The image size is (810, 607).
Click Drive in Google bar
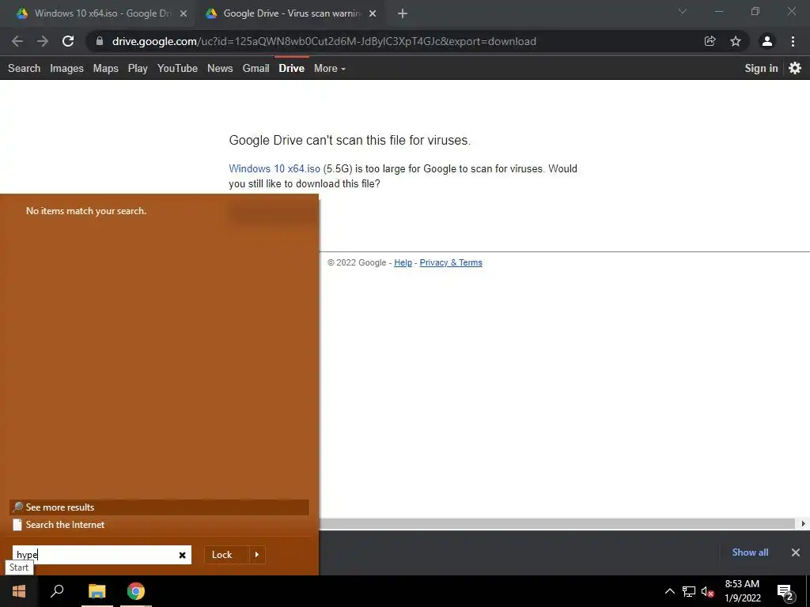(292, 68)
